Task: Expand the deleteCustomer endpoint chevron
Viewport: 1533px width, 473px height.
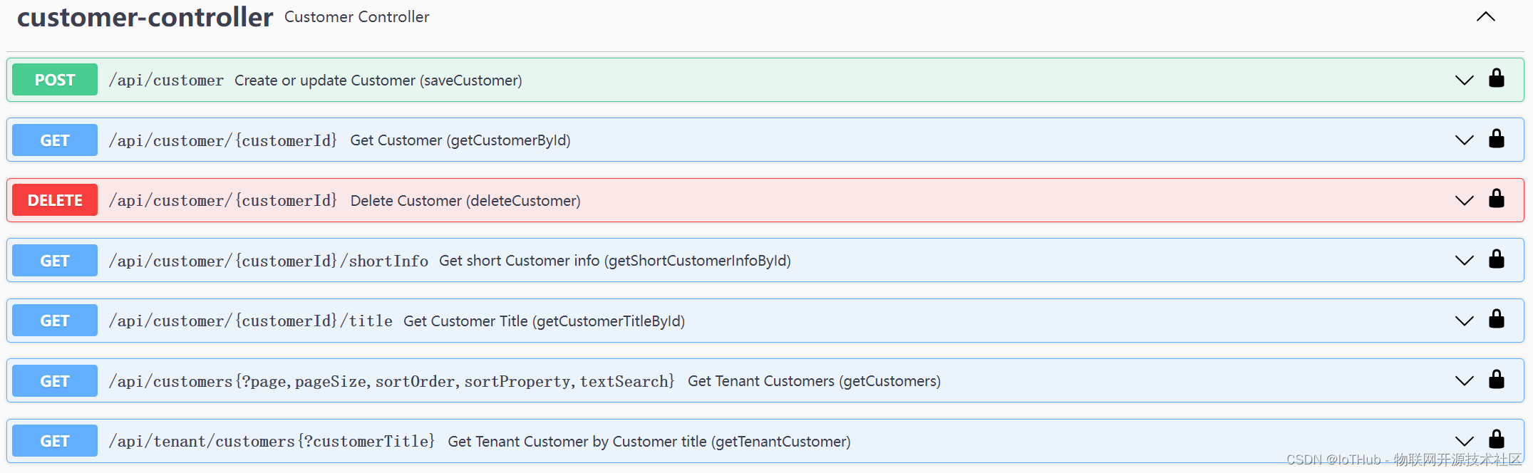Action: click(x=1464, y=201)
